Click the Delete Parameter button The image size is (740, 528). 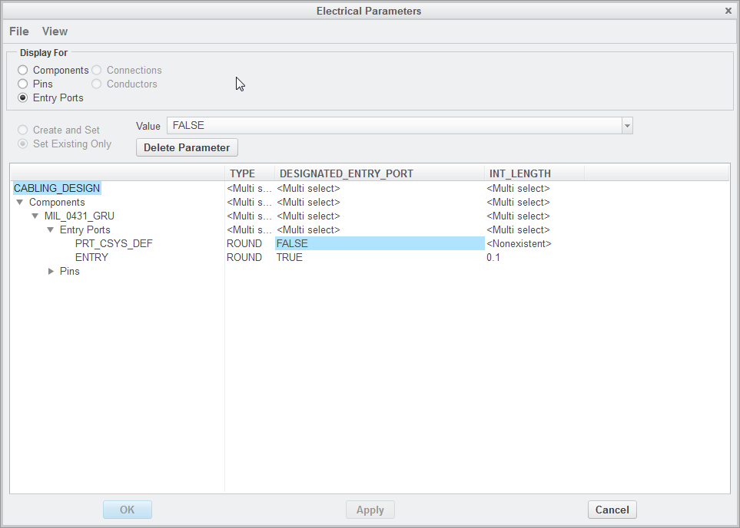(x=187, y=147)
